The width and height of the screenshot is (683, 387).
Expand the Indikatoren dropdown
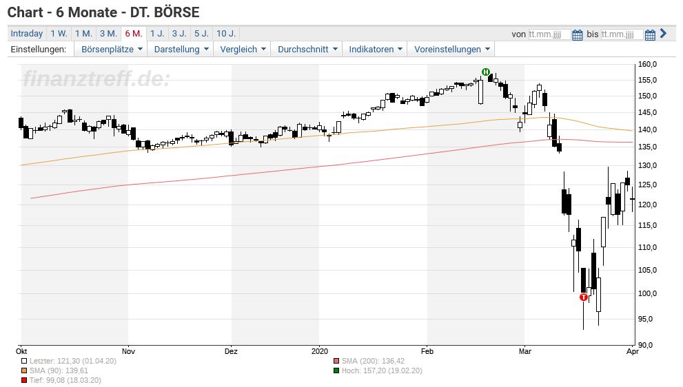pyautogui.click(x=375, y=49)
